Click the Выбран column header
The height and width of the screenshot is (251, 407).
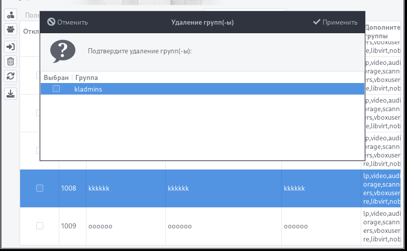[x=56, y=78]
